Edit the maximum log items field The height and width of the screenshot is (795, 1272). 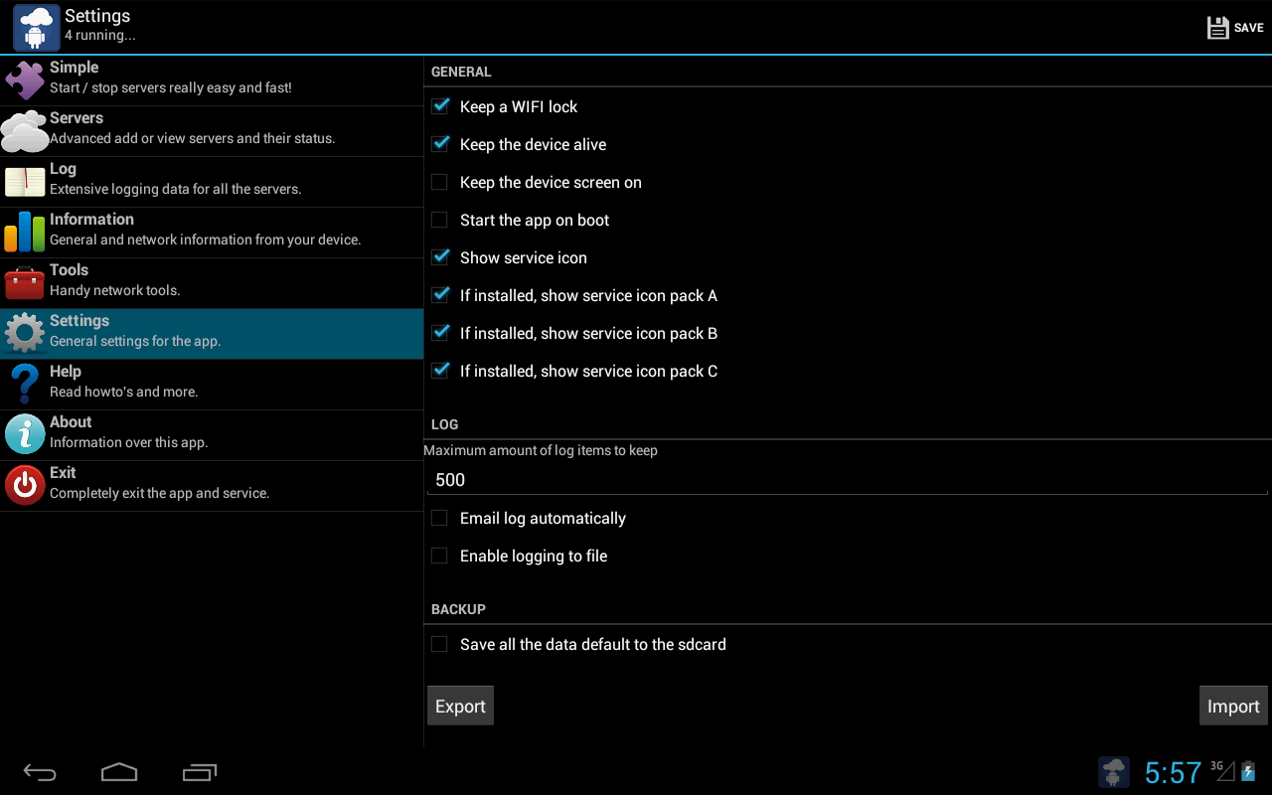[x=847, y=480]
